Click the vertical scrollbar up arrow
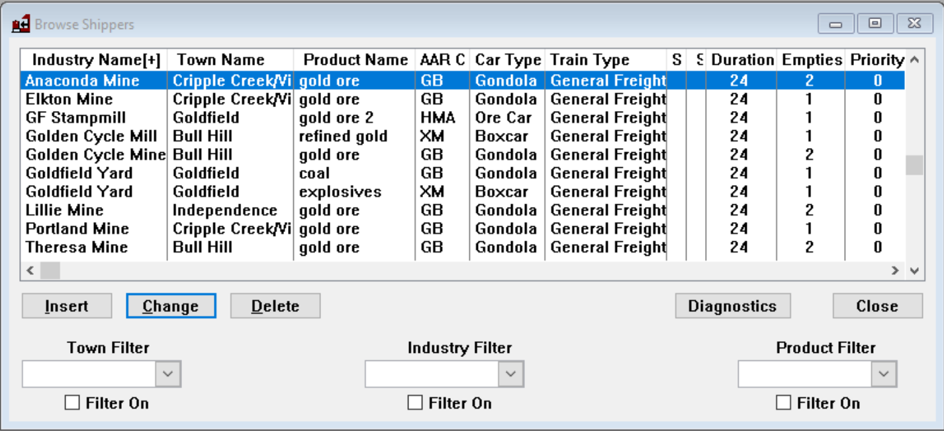This screenshot has width=944, height=431. (914, 60)
